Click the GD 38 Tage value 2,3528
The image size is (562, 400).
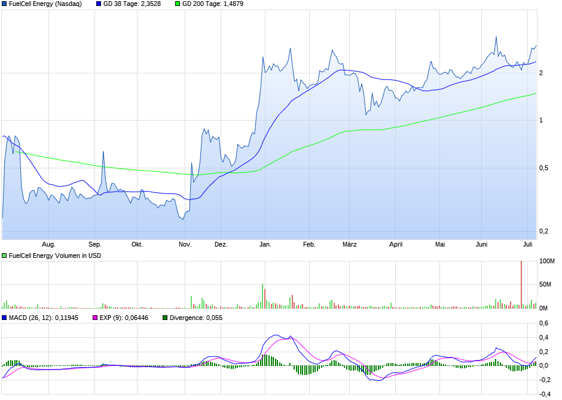149,5
